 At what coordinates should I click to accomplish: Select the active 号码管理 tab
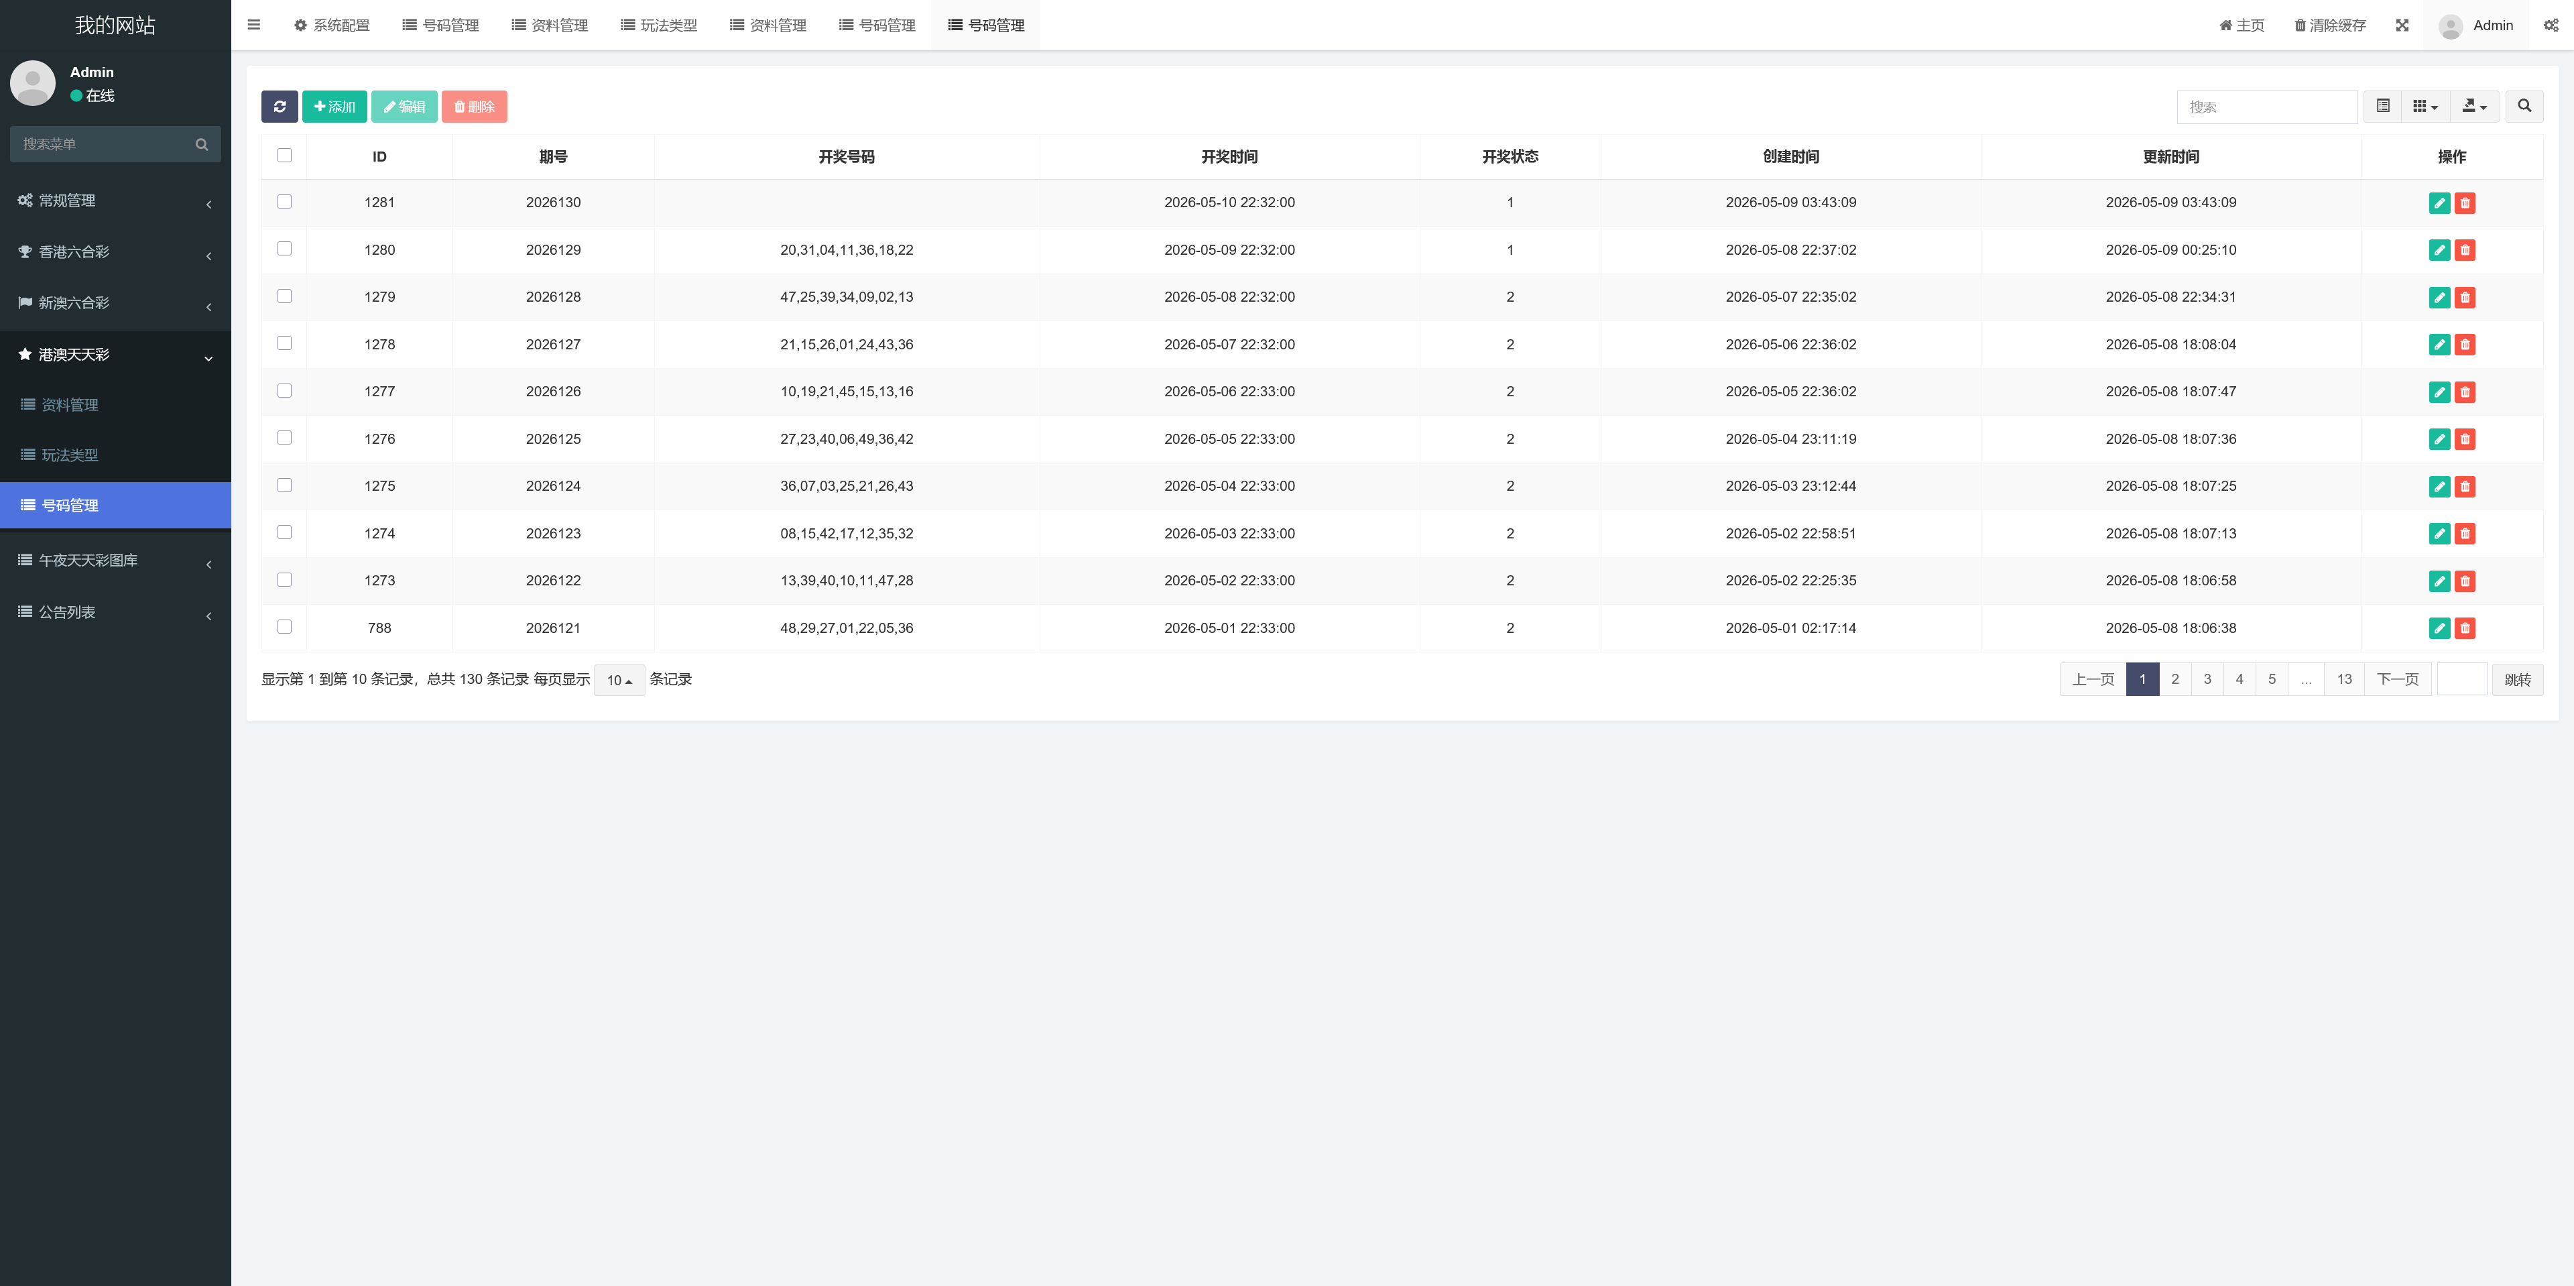click(x=986, y=25)
